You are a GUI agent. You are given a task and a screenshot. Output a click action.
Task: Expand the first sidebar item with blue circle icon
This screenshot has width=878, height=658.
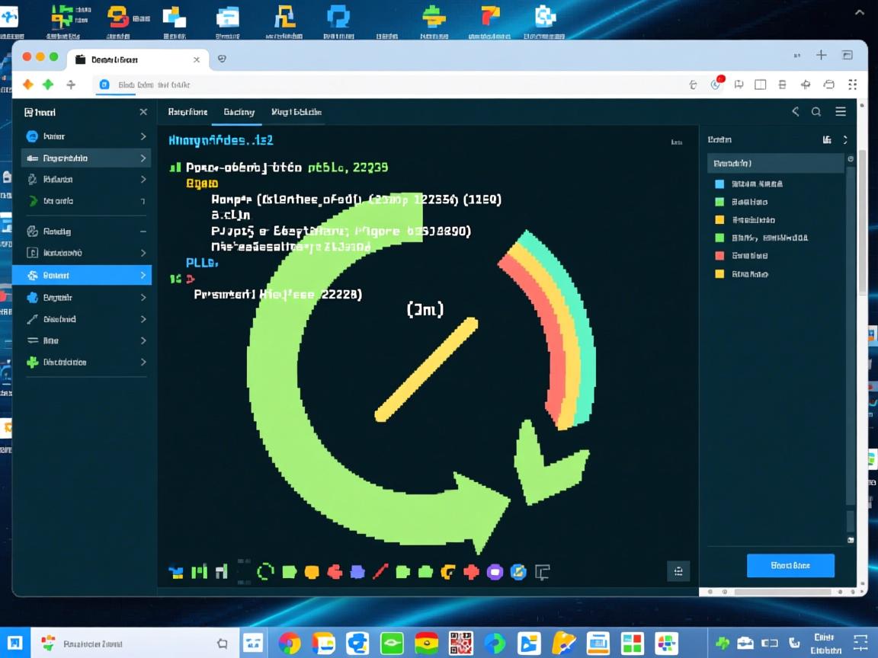tap(143, 136)
